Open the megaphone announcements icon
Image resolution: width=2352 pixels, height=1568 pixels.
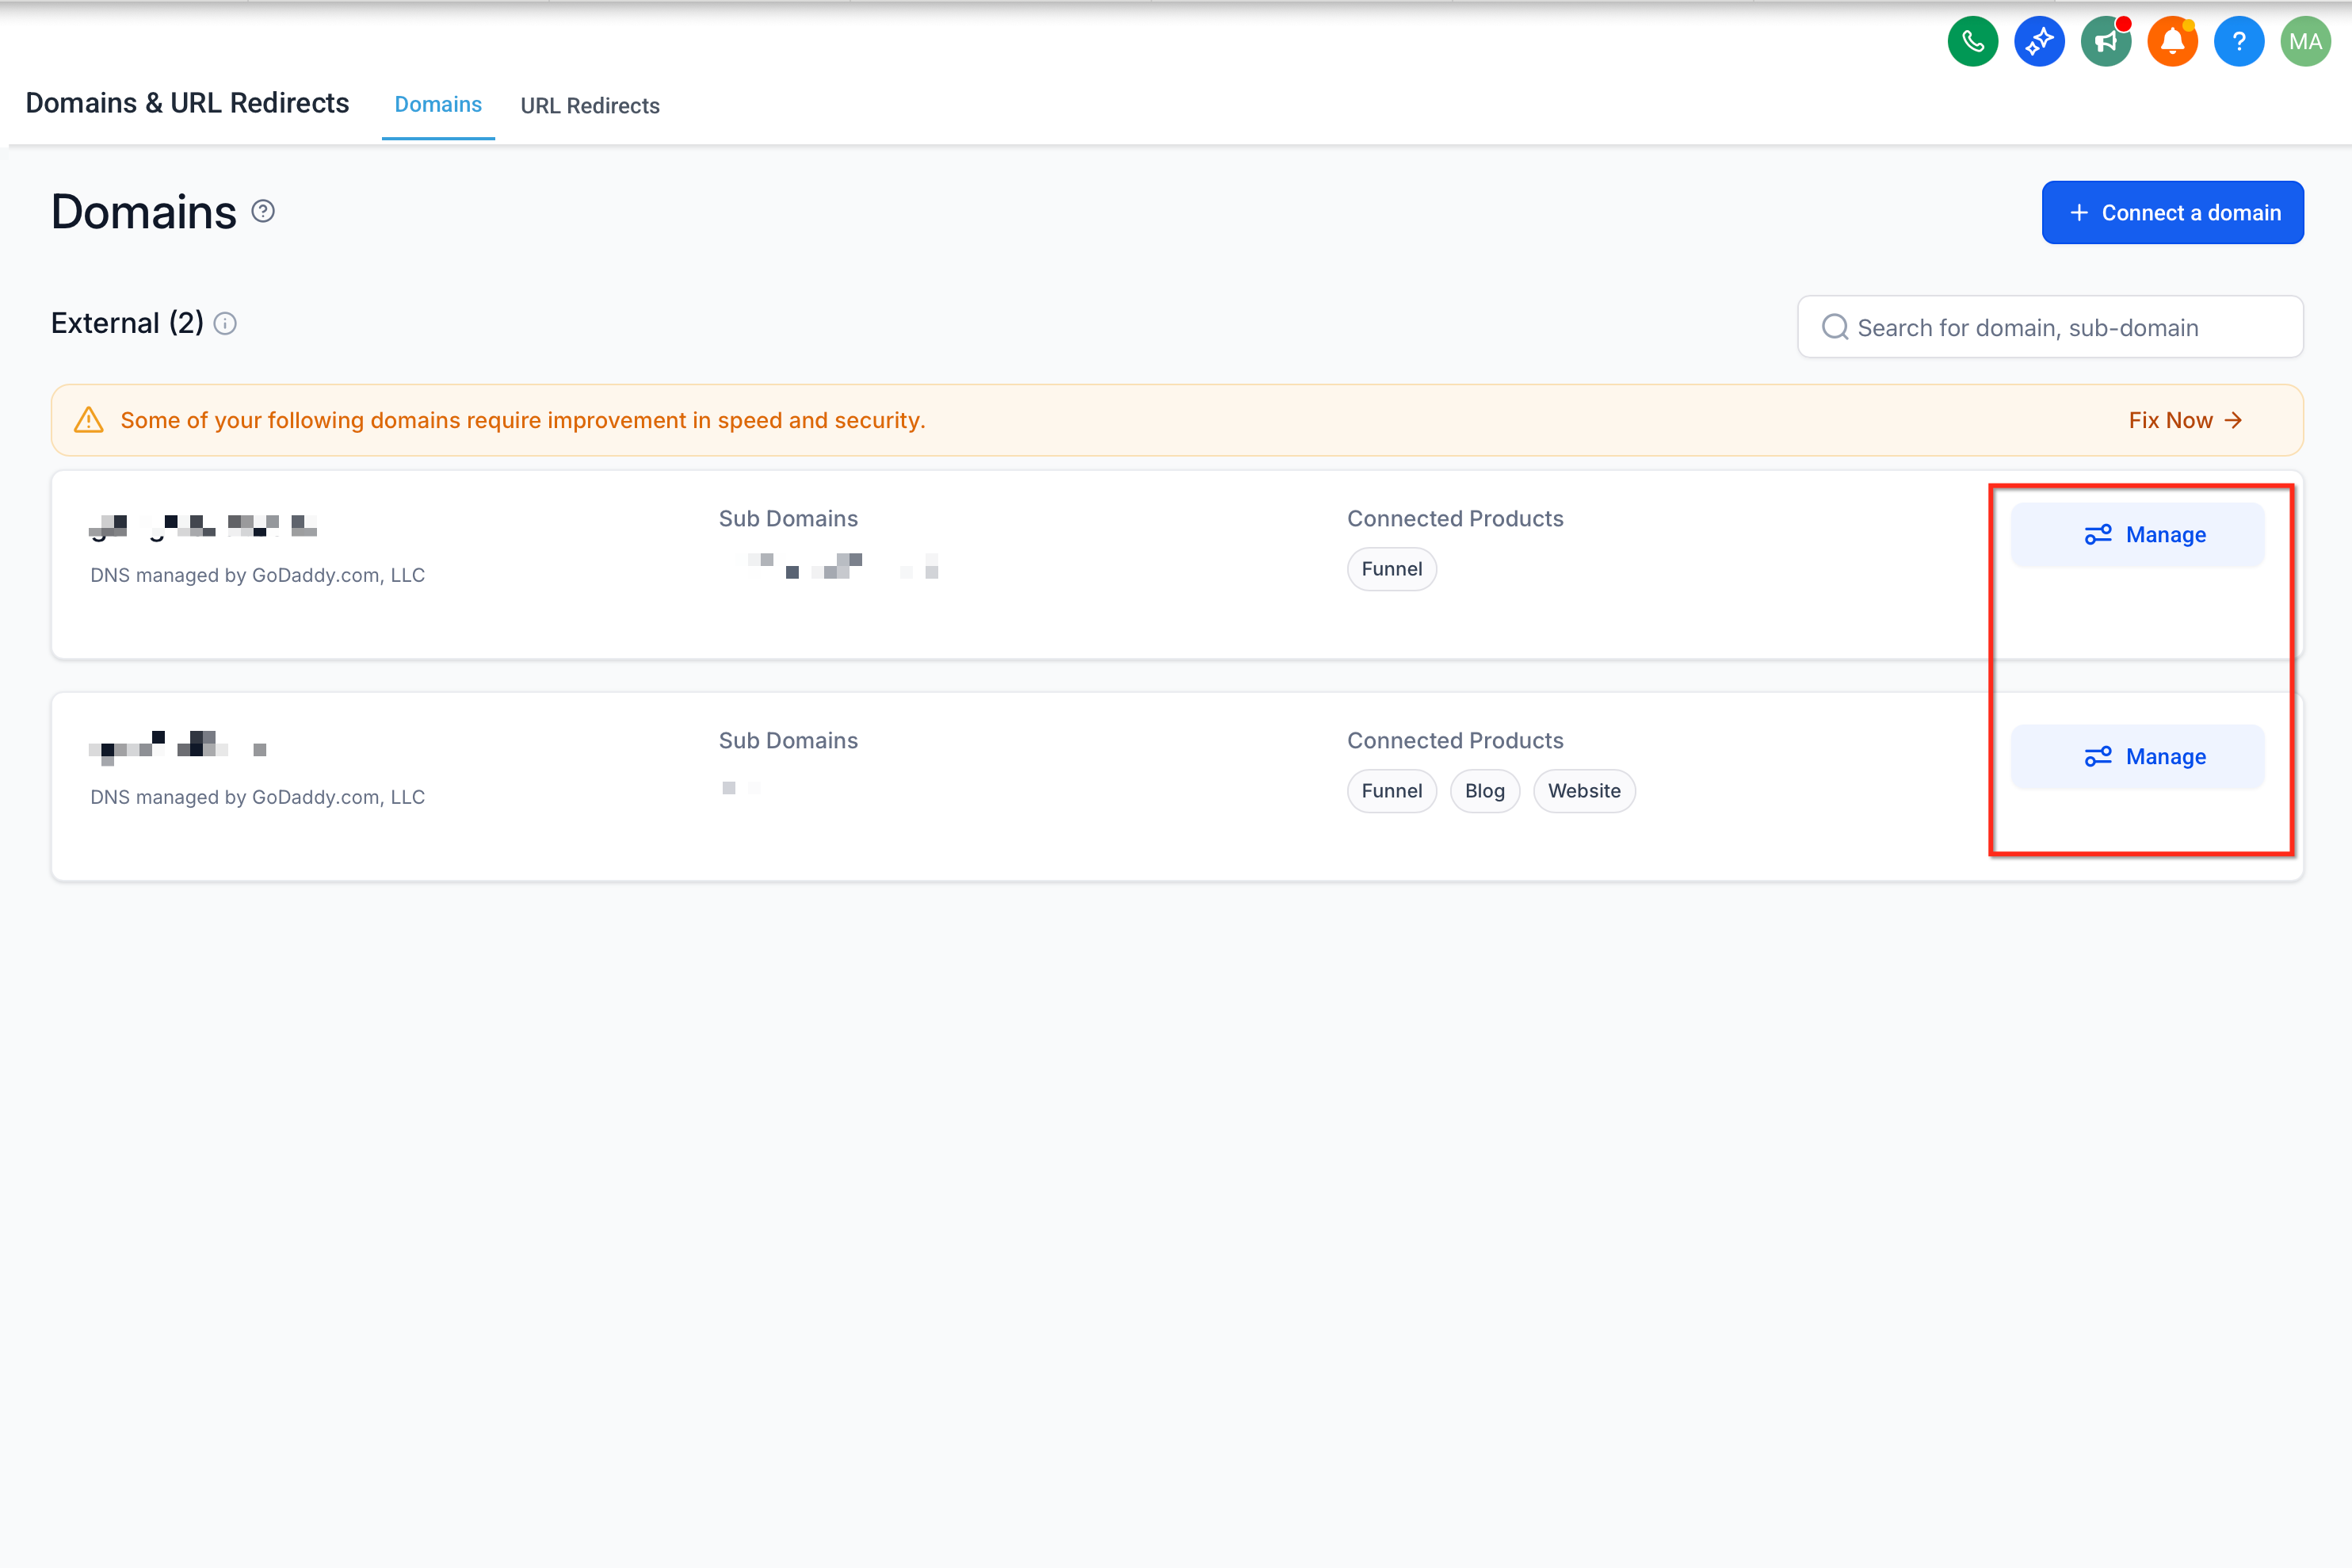[2106, 42]
